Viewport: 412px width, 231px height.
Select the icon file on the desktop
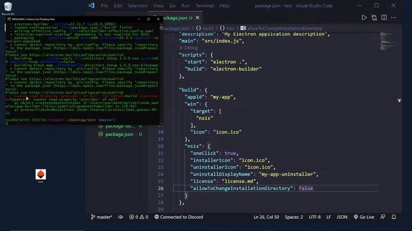[41, 176]
